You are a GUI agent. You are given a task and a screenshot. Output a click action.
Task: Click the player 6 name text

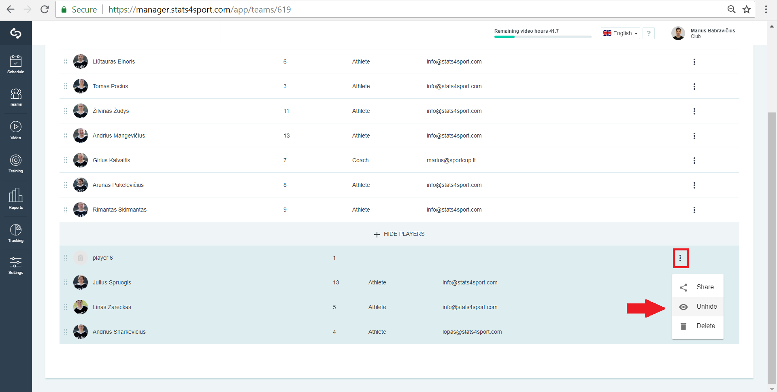coord(103,258)
